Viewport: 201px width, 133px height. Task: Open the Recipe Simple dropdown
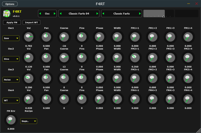coord(29,121)
